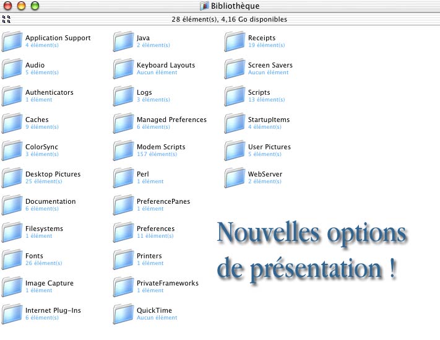440x340 pixels.
Task: Select the Preferences folder icon
Action: [124, 232]
